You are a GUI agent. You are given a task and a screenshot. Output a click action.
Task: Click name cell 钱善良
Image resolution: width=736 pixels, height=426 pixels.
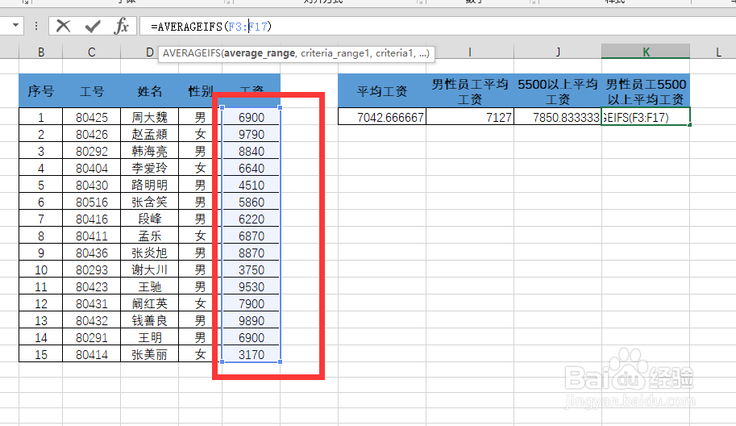tap(149, 320)
